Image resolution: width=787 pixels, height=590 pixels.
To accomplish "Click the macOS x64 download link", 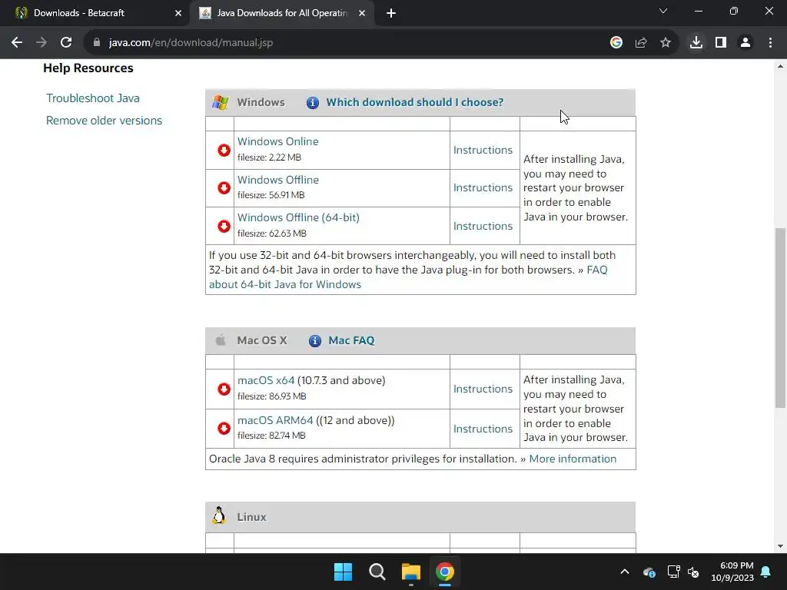I will [x=265, y=380].
